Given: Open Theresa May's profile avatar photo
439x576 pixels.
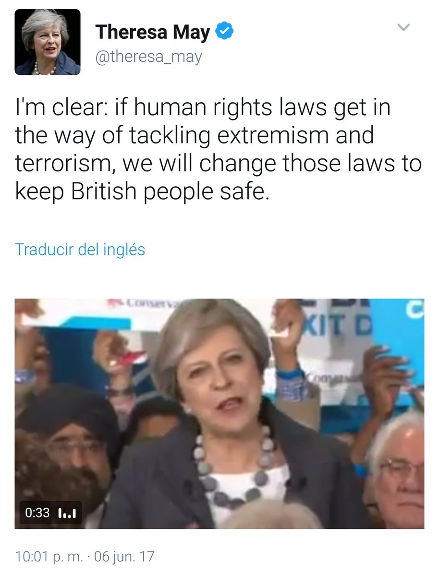Looking at the screenshot, I should click(48, 42).
